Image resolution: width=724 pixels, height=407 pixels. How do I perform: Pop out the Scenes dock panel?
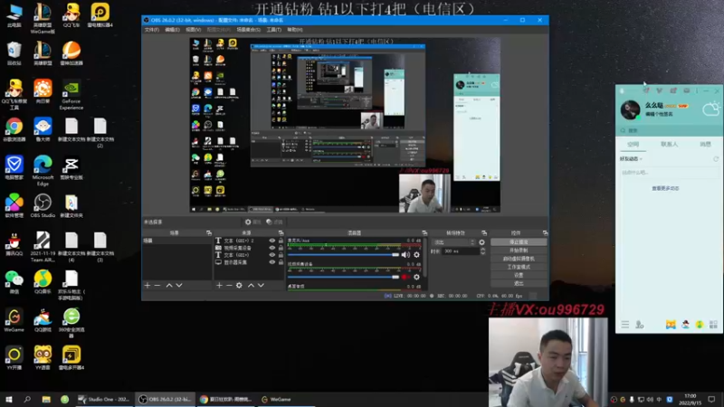209,233
